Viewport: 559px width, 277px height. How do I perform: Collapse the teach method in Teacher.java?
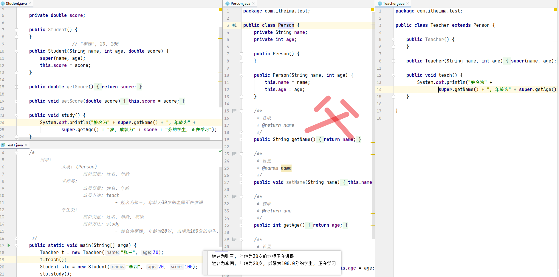(394, 75)
